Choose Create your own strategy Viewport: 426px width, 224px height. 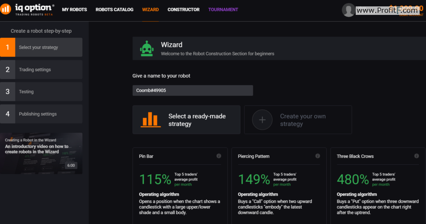coord(298,120)
